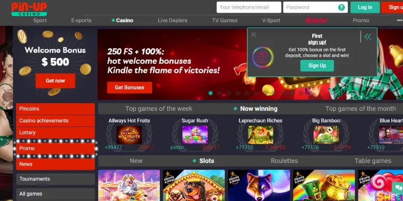Open the Big Bamboo game icon
Viewport: 403px width, 201px height.
click(x=326, y=135)
